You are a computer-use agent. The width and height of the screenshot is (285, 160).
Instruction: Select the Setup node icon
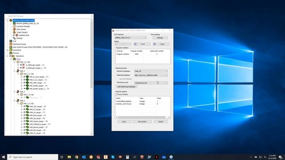(x=14, y=59)
